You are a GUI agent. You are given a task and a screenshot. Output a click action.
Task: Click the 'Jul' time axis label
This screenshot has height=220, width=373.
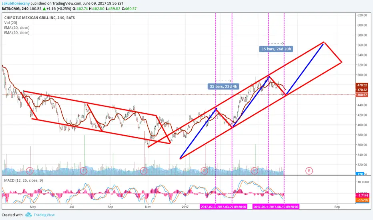[x=71, y=207]
